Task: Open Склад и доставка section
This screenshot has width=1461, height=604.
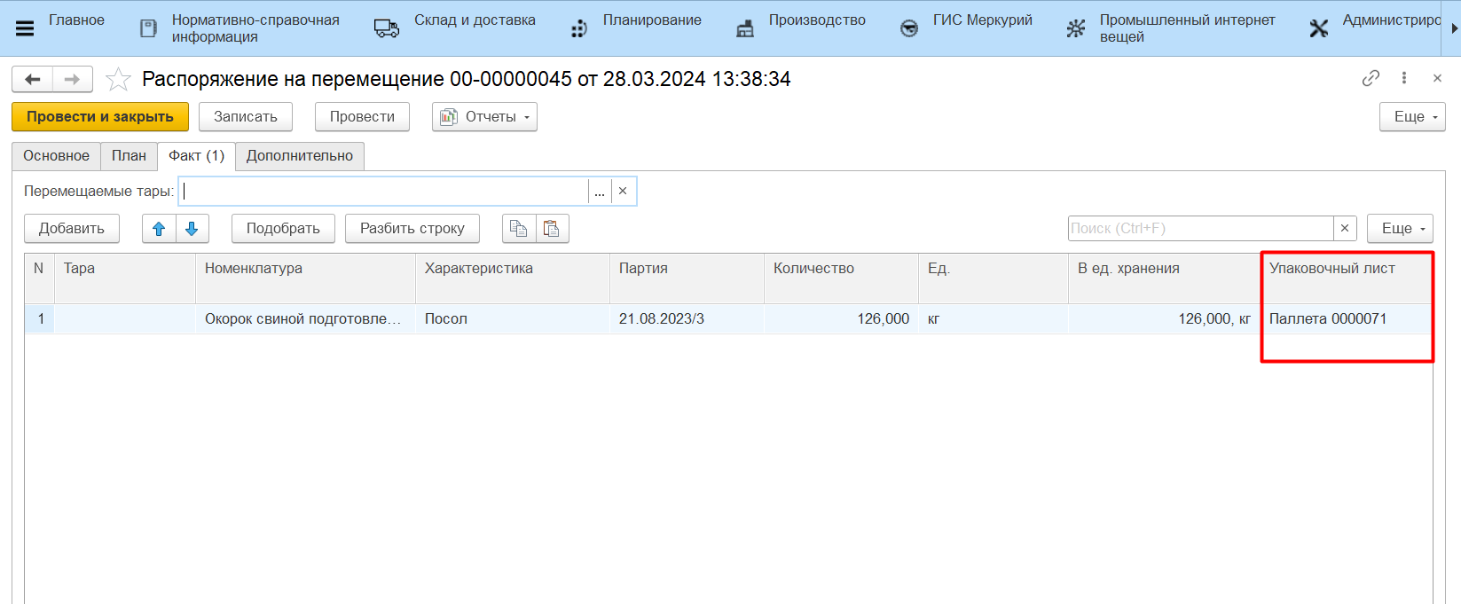Action: click(x=474, y=20)
